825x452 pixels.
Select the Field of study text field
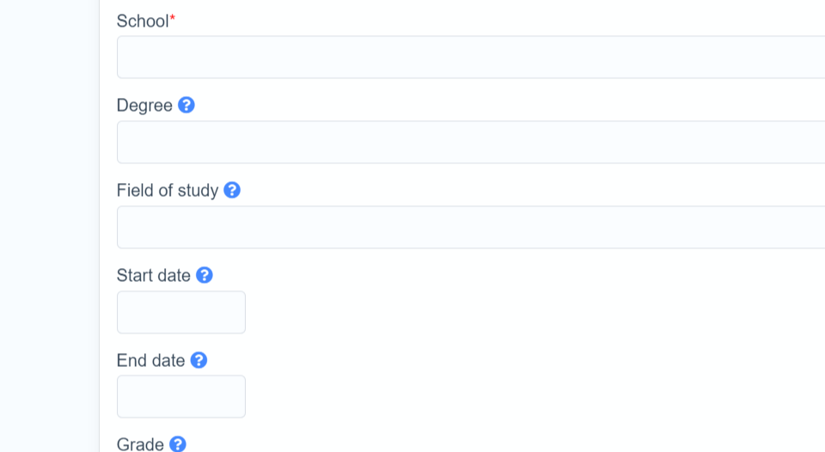[471, 228]
